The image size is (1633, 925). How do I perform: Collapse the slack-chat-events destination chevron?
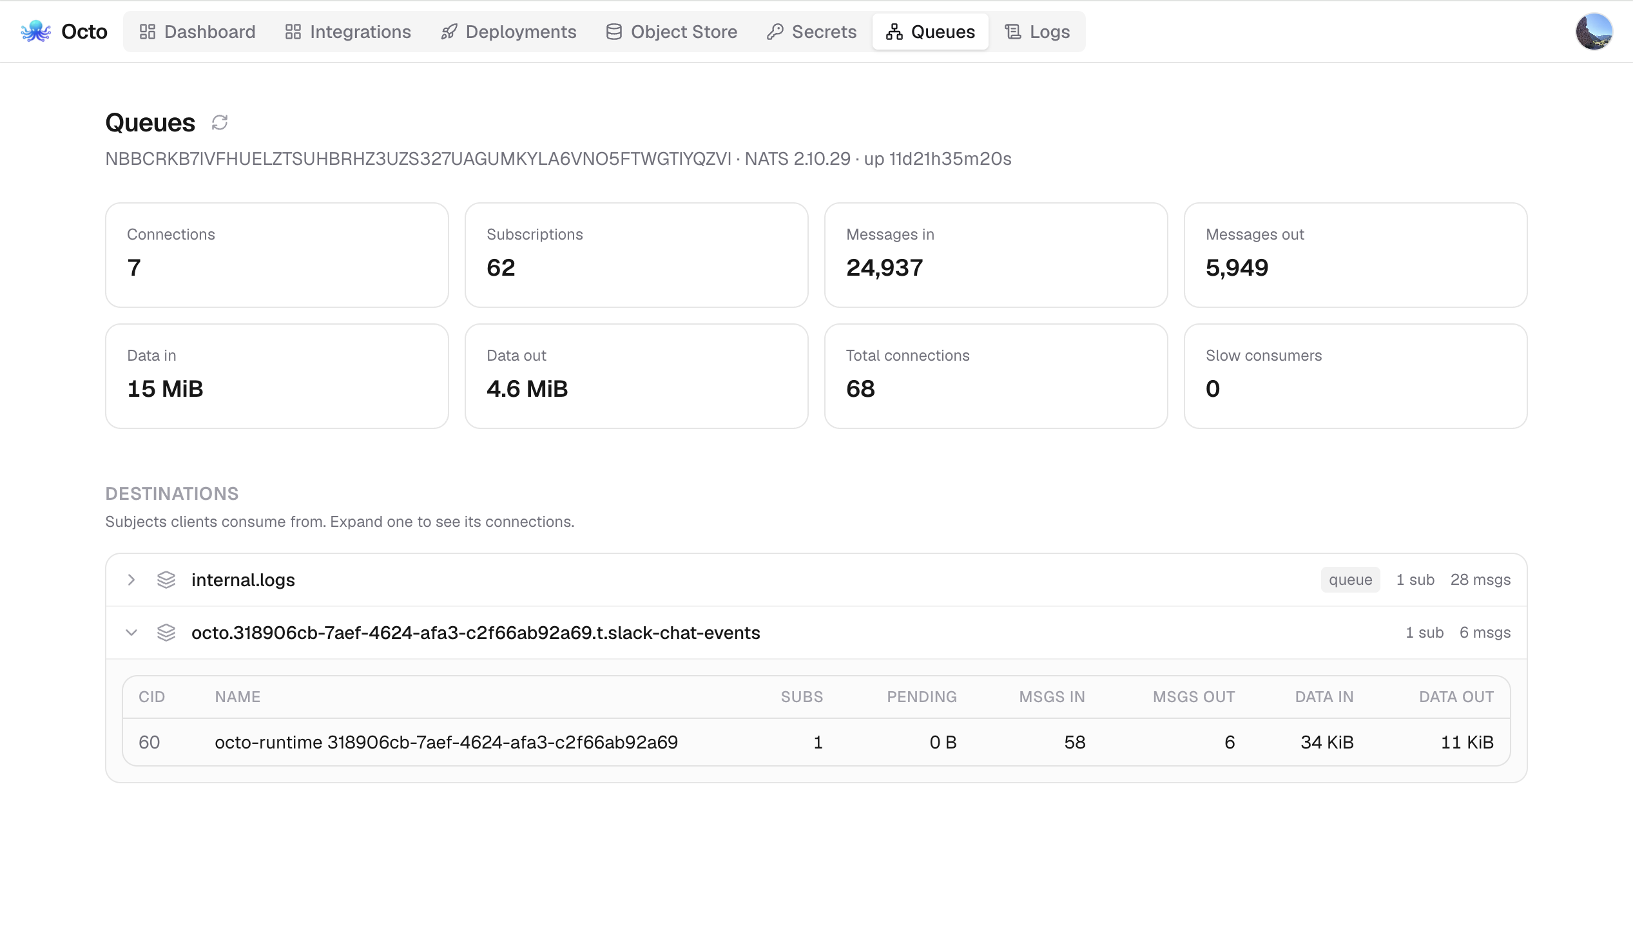pyautogui.click(x=131, y=633)
